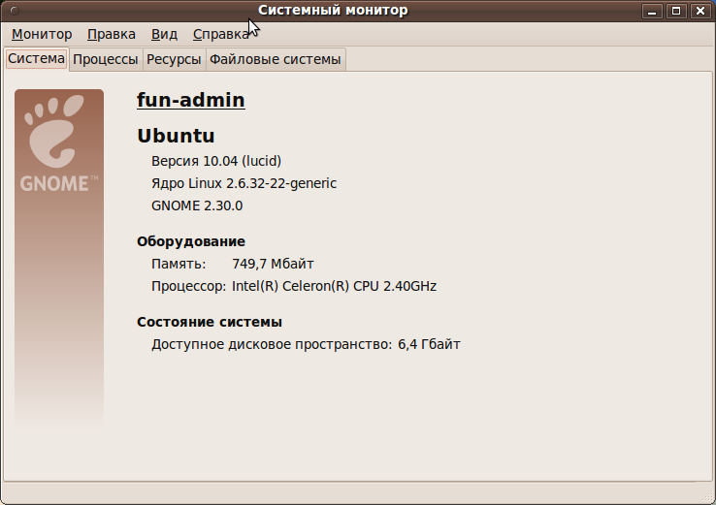This screenshot has height=505, width=716.
Task: Minimize the Системный монитор window
Action: [x=654, y=11]
